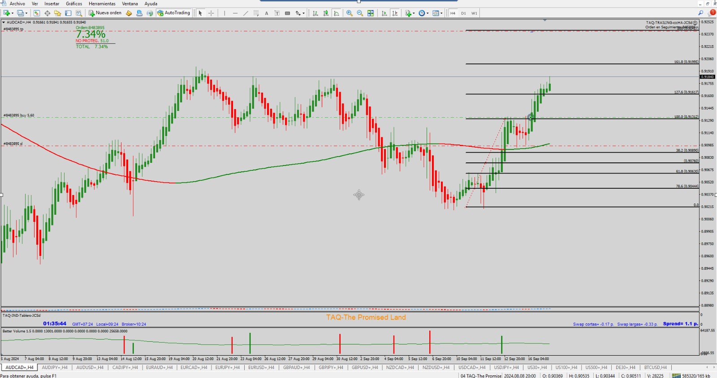Click the red stop-loss line for order #8483895

pyautogui.click(x=269, y=146)
